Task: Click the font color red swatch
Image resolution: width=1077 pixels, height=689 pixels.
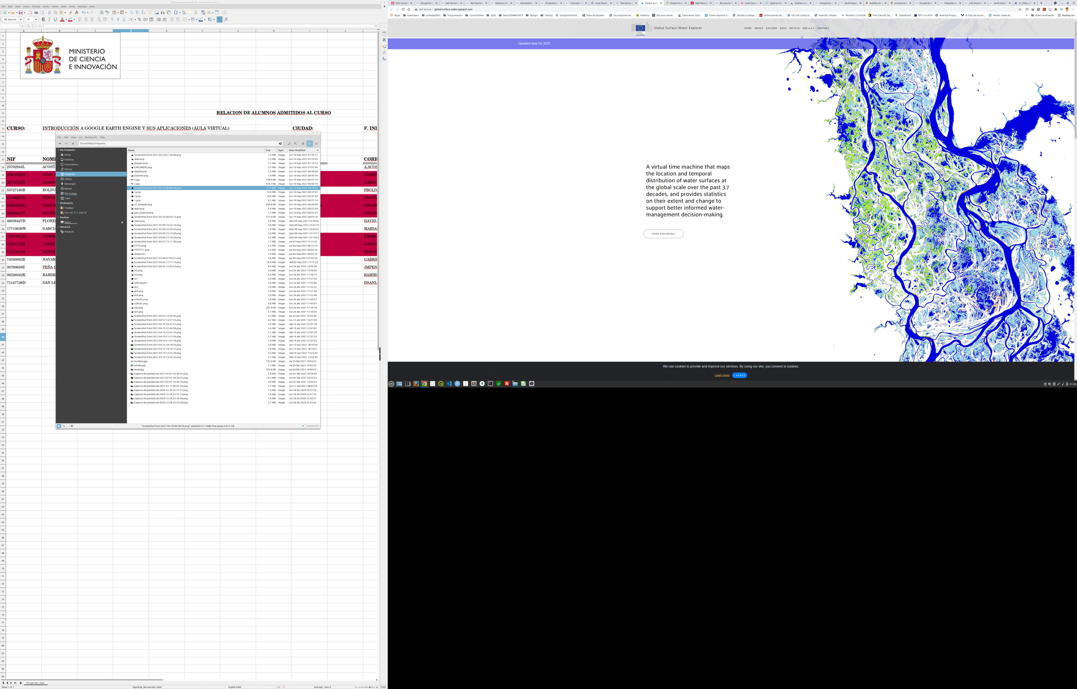Action: click(x=62, y=20)
